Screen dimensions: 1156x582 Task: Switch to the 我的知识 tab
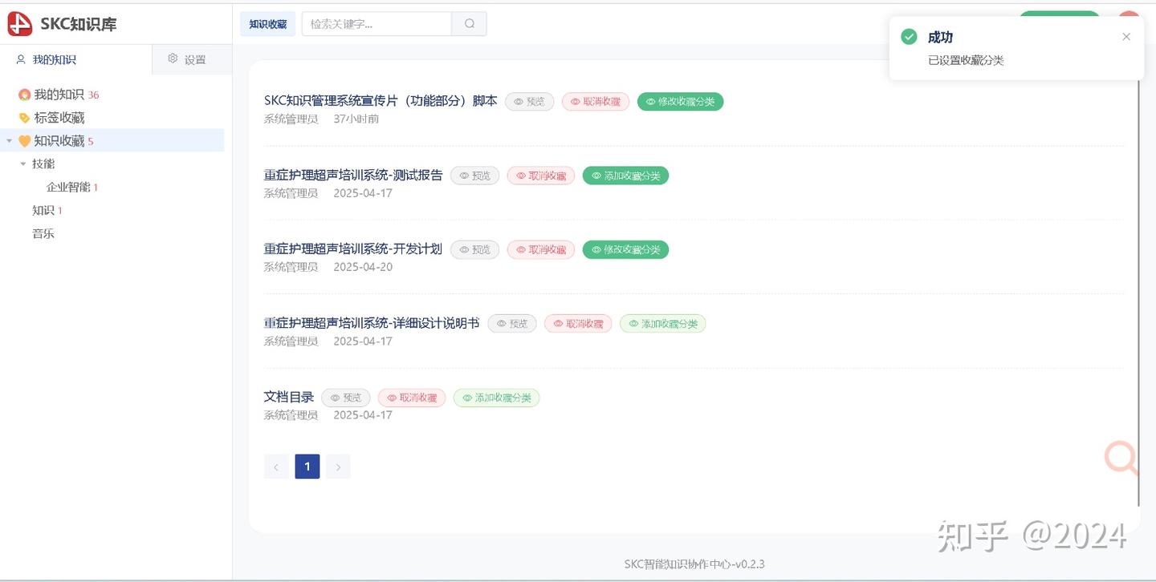[x=47, y=59]
